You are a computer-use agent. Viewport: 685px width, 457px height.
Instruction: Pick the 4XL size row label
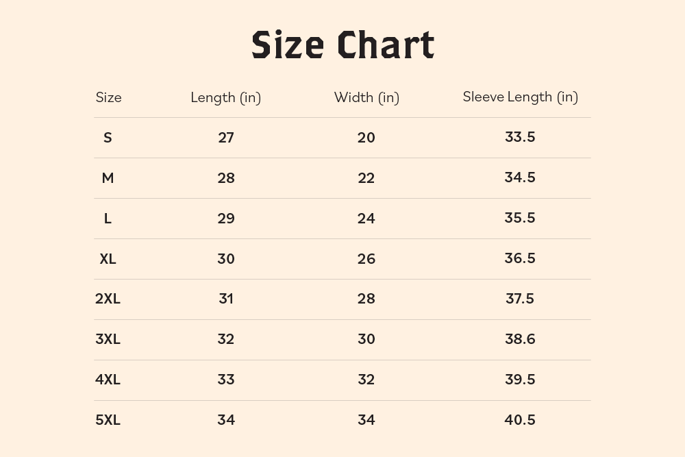coord(108,380)
